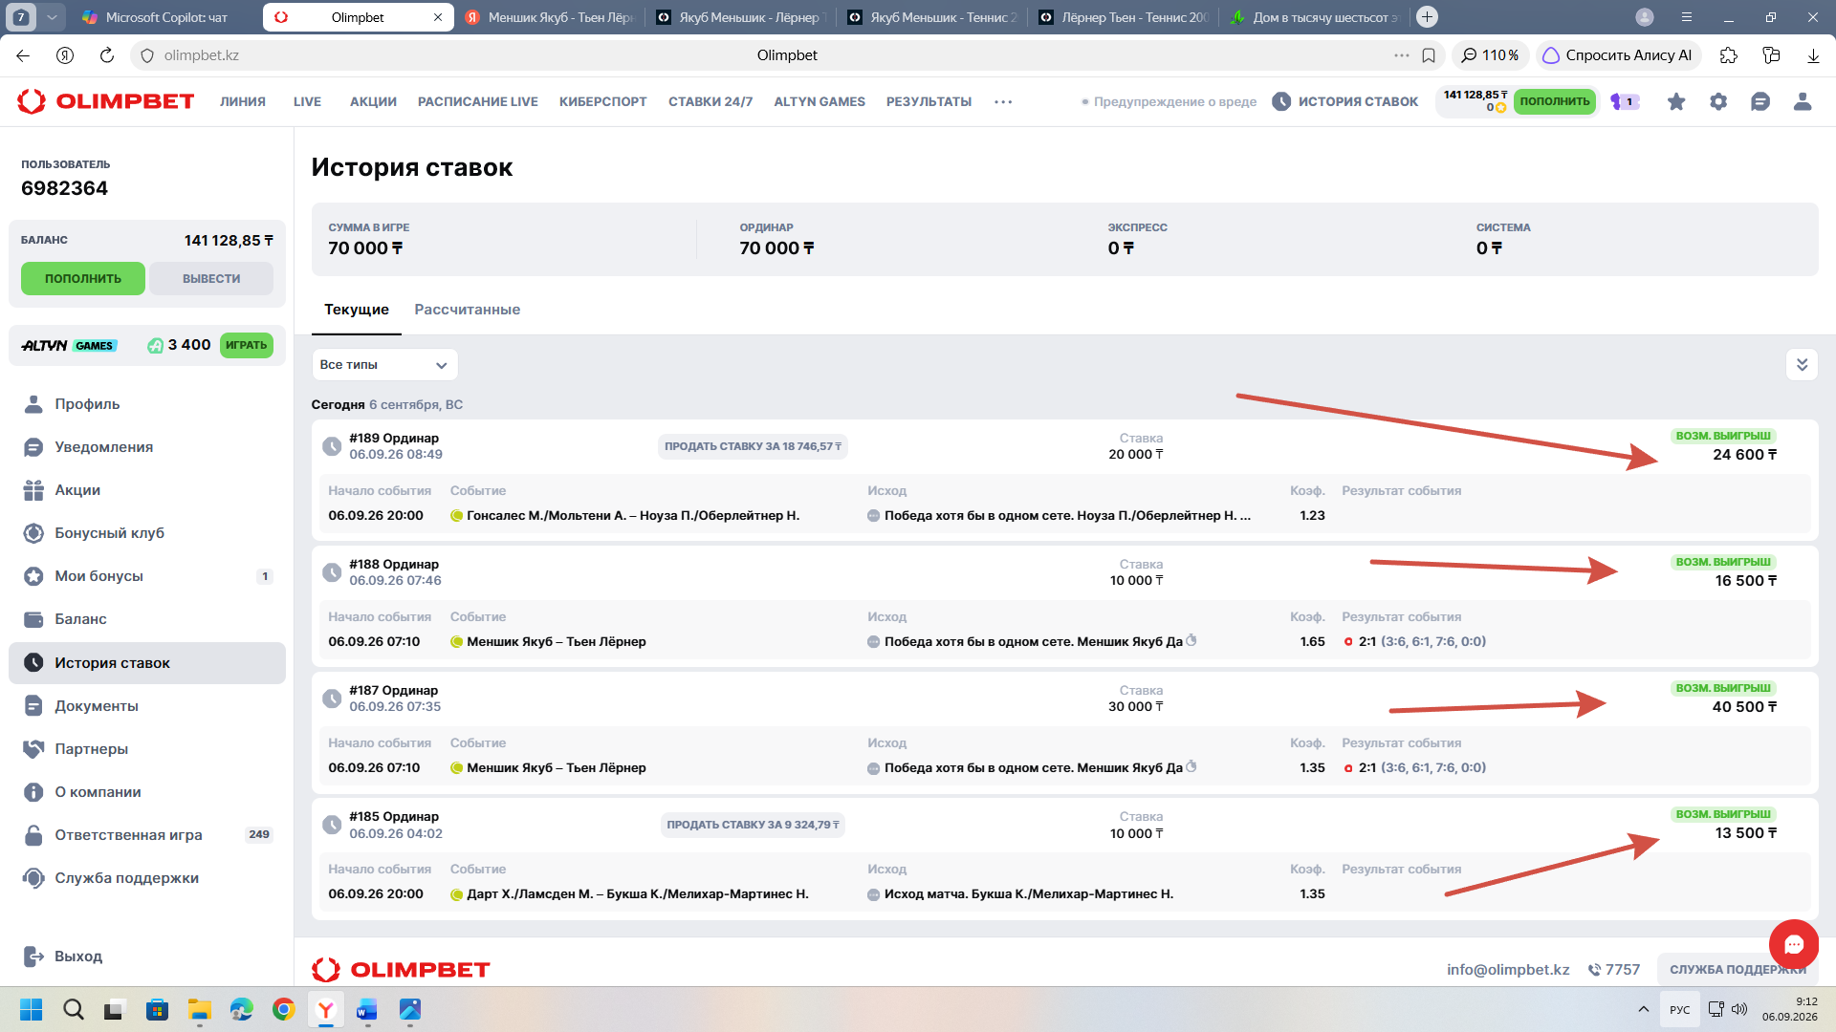Open favorites star icon in header
The image size is (1836, 1032).
click(1676, 101)
